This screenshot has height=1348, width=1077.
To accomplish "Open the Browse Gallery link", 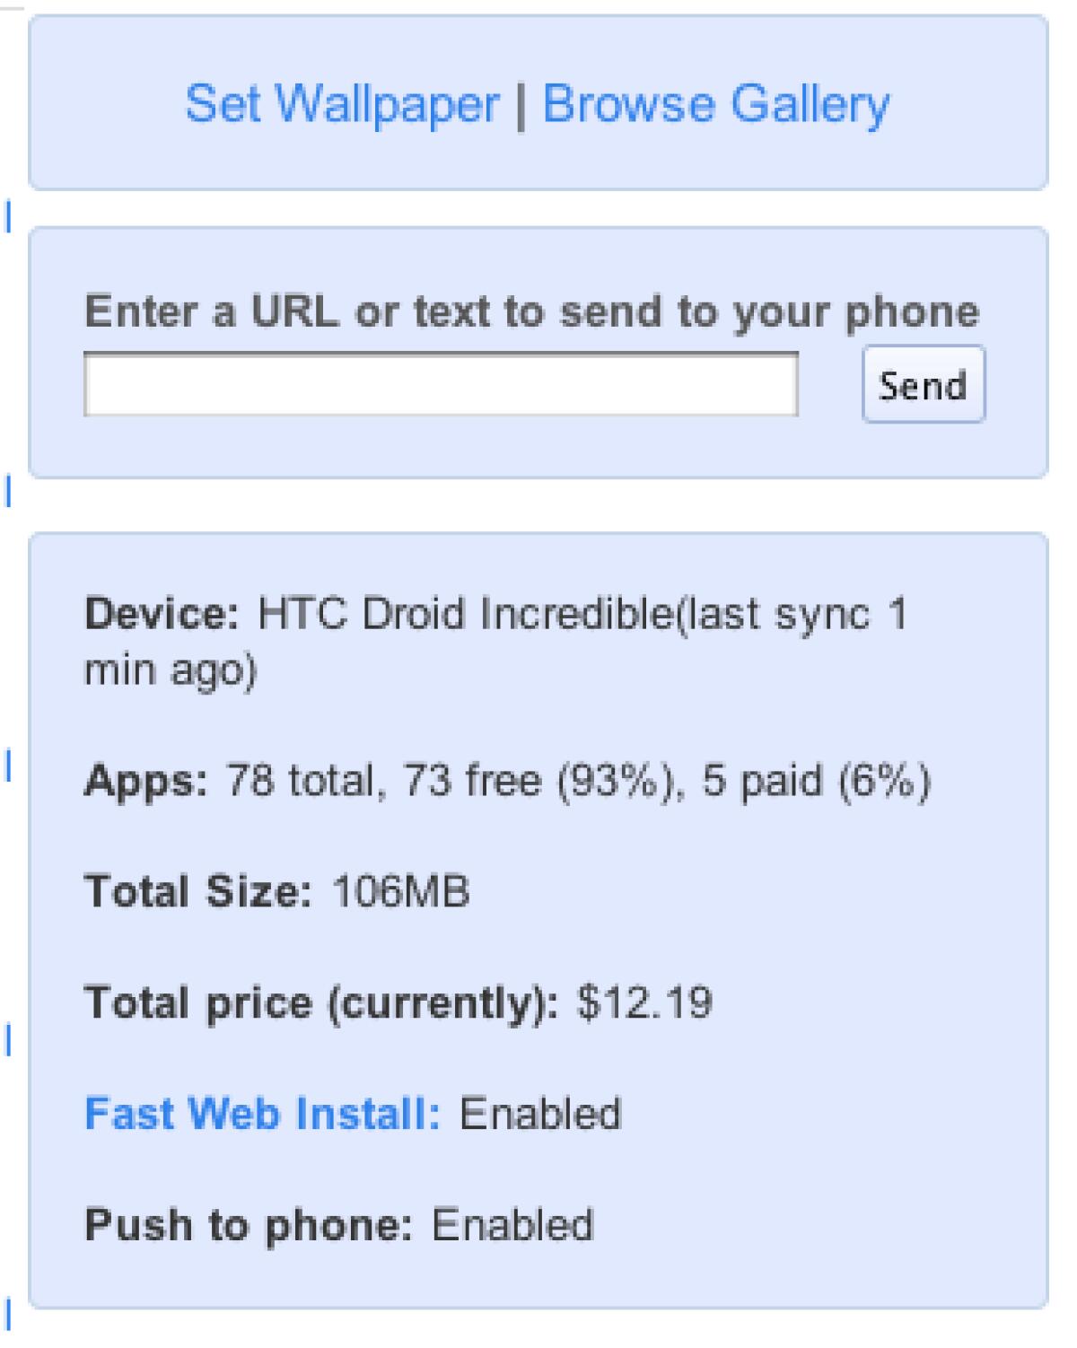I will 715,104.
